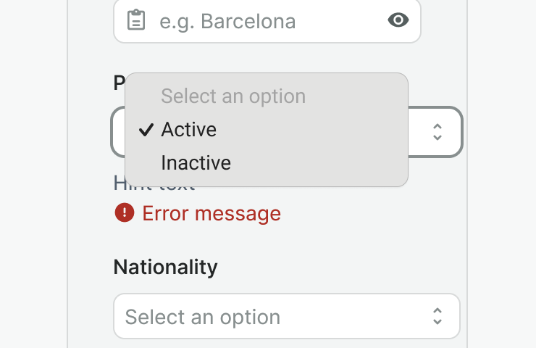Click the focused select box beside its chevron
This screenshot has height=348, width=536.
(x=419, y=132)
